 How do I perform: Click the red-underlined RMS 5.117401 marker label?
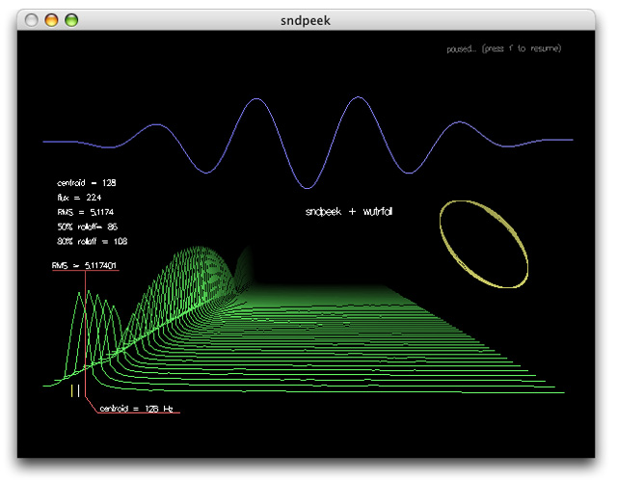[86, 265]
